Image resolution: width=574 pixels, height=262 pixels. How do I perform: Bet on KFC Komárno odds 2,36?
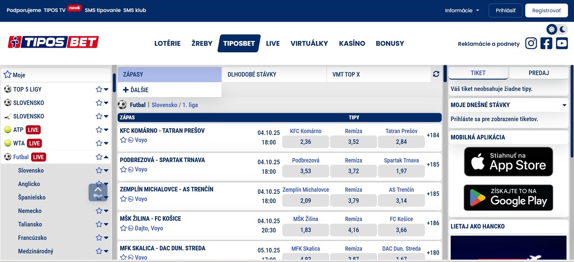click(x=305, y=142)
